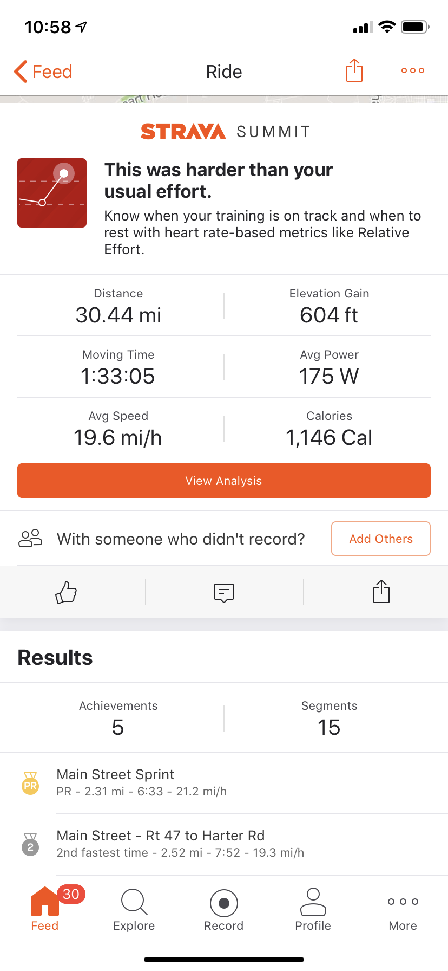Tap the Segments count of 15
448x971 pixels.
[329, 727]
